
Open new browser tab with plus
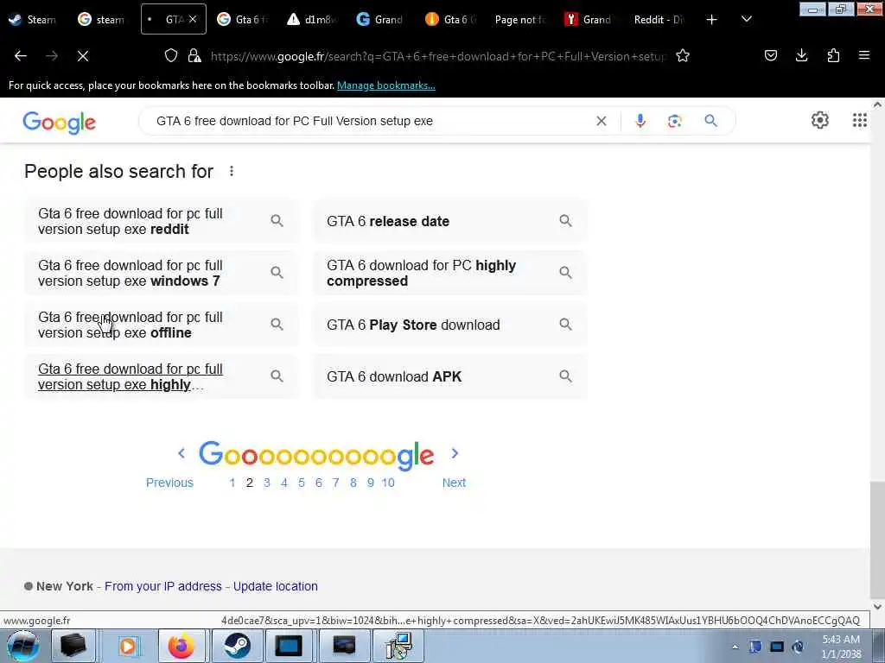pos(711,20)
